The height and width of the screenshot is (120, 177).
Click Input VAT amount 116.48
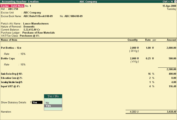172,86
